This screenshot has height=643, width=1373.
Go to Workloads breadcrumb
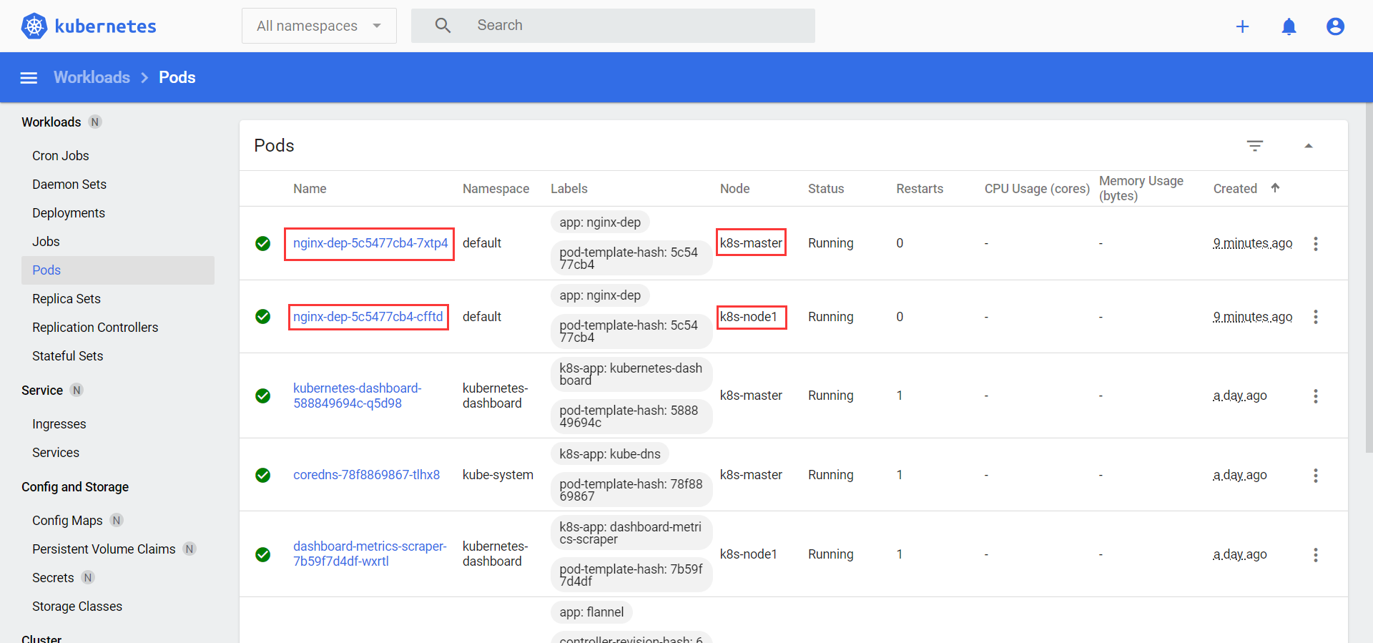92,77
